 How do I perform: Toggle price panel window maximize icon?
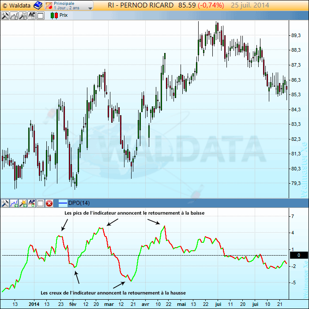point(41,15)
